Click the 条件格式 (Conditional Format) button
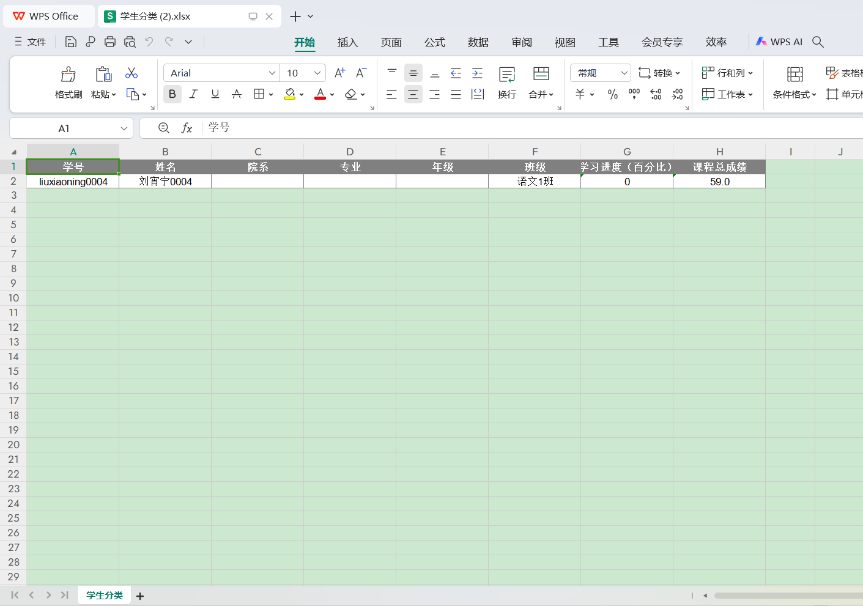 click(x=794, y=94)
